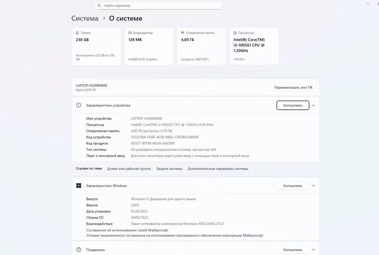The height and width of the screenshot is (255, 379).
Task: Open Домен или рабочая группа link
Action: [x=129, y=169]
